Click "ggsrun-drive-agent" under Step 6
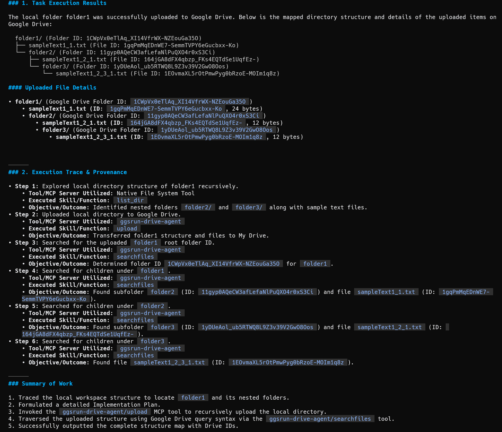The height and width of the screenshot is (432, 502). 151,348
